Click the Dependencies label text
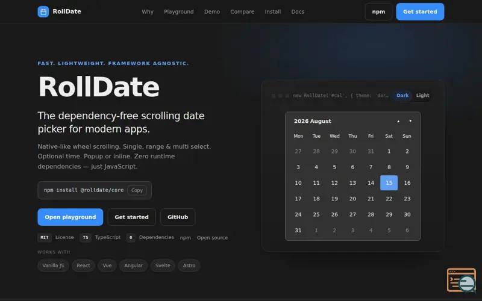This screenshot has width=482, height=301. point(157,237)
